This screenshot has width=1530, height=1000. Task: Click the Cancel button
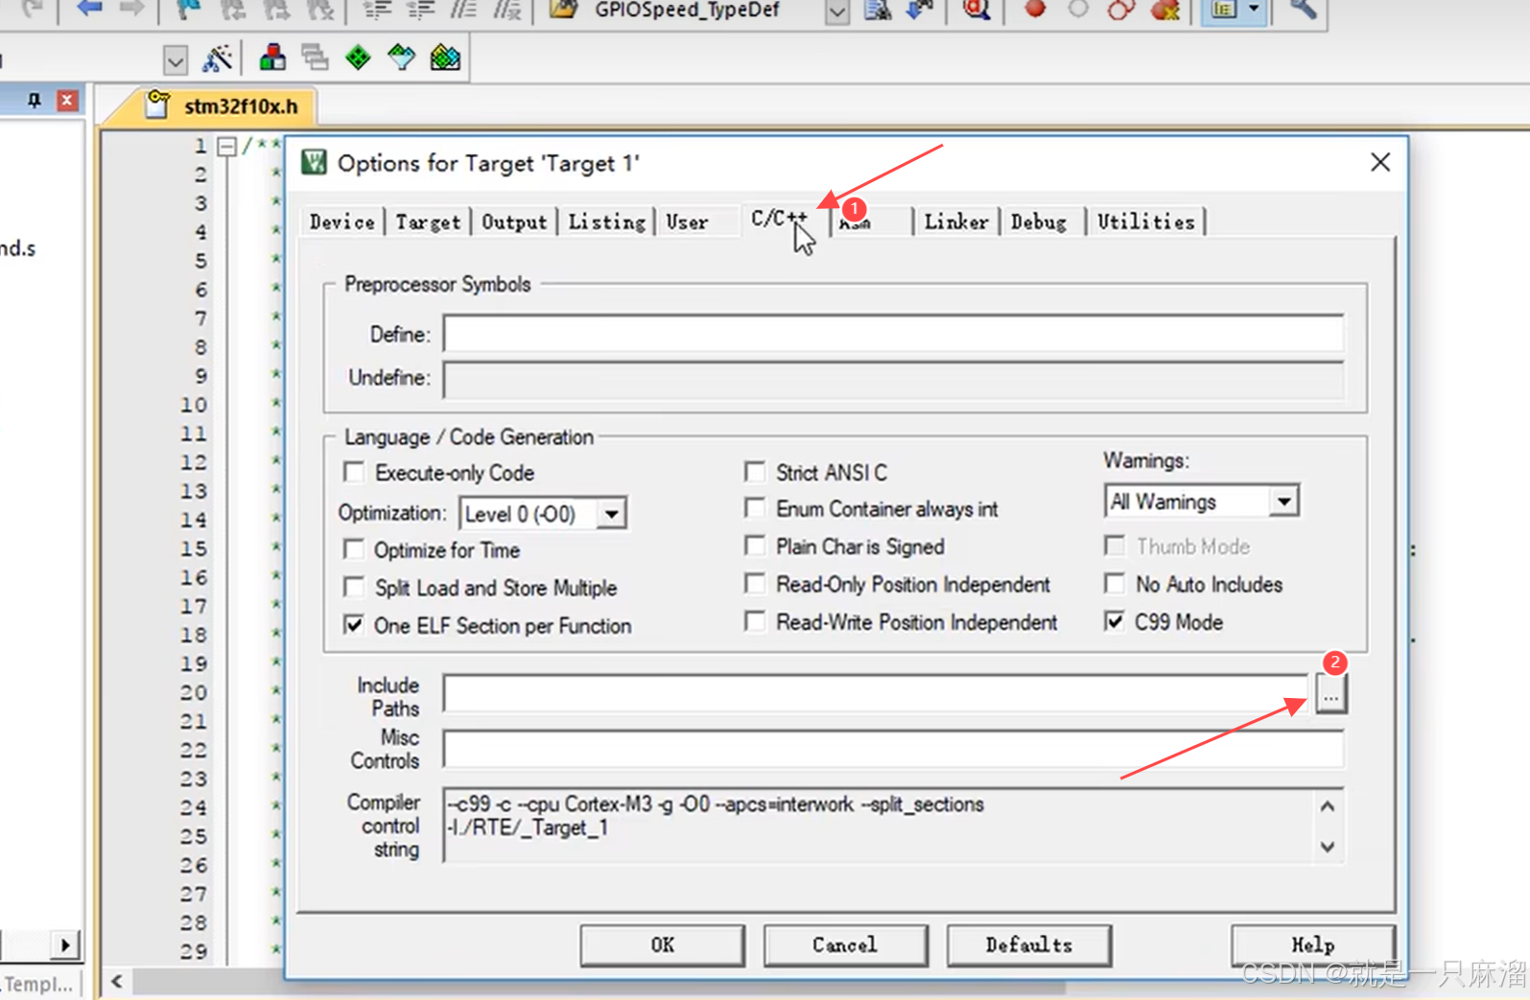tap(845, 945)
